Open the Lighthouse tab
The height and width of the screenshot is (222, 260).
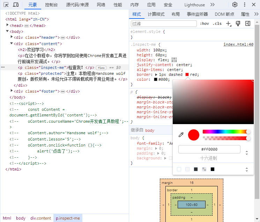click(194, 5)
